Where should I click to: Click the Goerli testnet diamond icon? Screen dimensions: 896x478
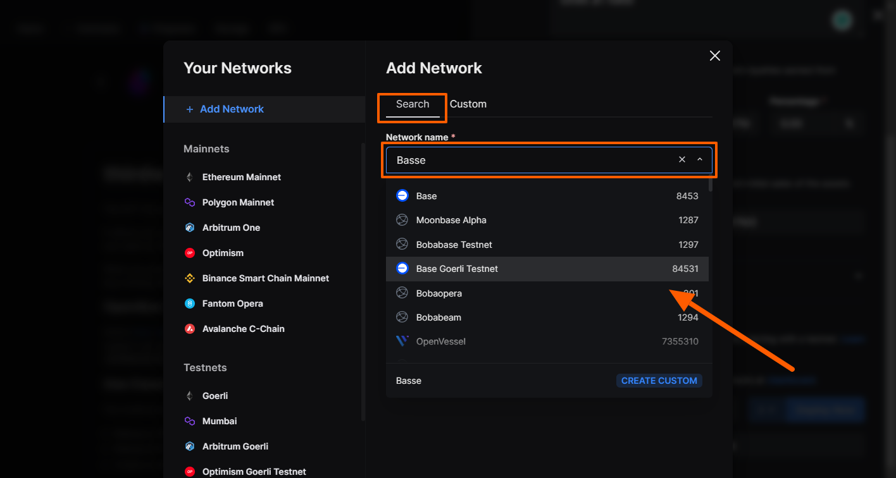189,396
